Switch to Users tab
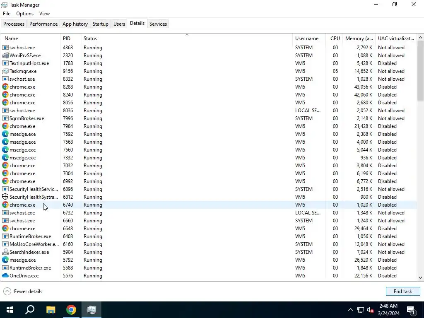Image resolution: width=424 pixels, height=318 pixels. point(119,24)
